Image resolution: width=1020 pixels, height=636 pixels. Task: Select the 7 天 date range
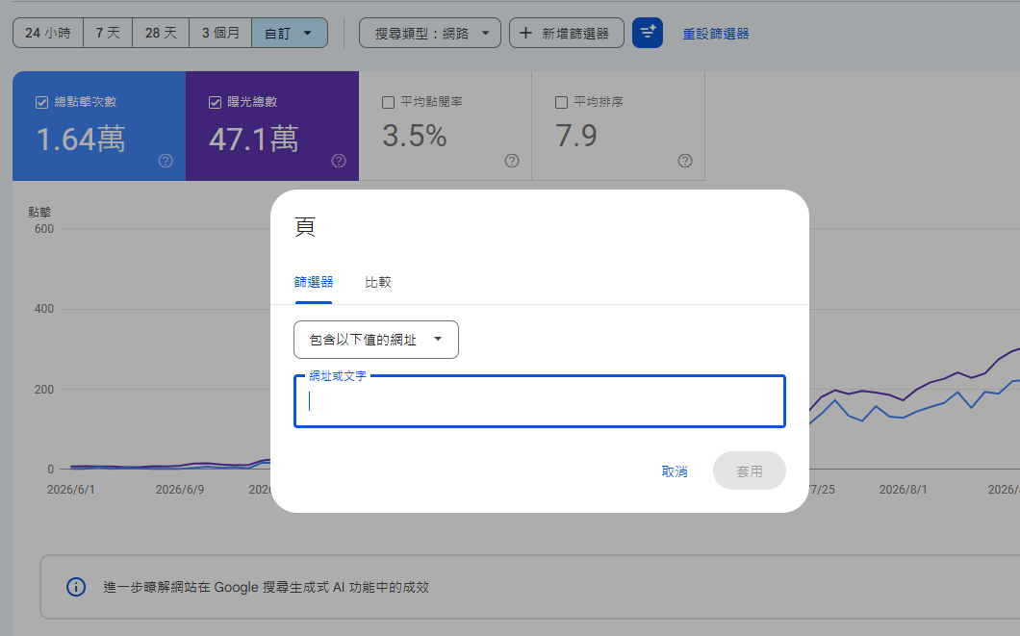point(108,33)
